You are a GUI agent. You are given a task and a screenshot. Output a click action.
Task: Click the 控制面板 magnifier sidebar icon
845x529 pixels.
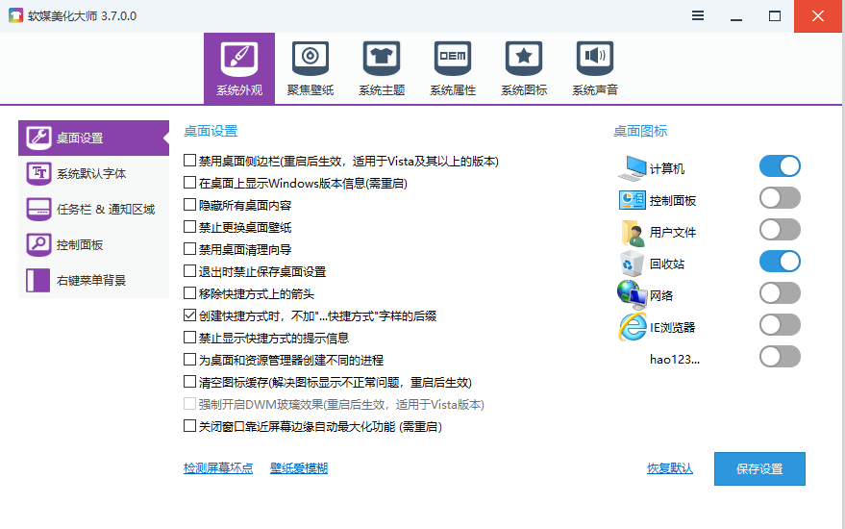(x=38, y=245)
